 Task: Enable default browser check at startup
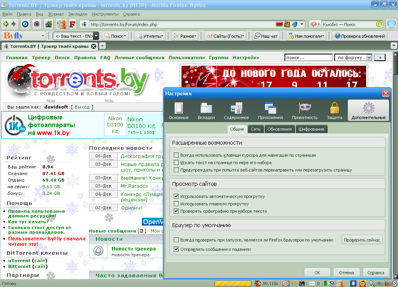(x=176, y=240)
